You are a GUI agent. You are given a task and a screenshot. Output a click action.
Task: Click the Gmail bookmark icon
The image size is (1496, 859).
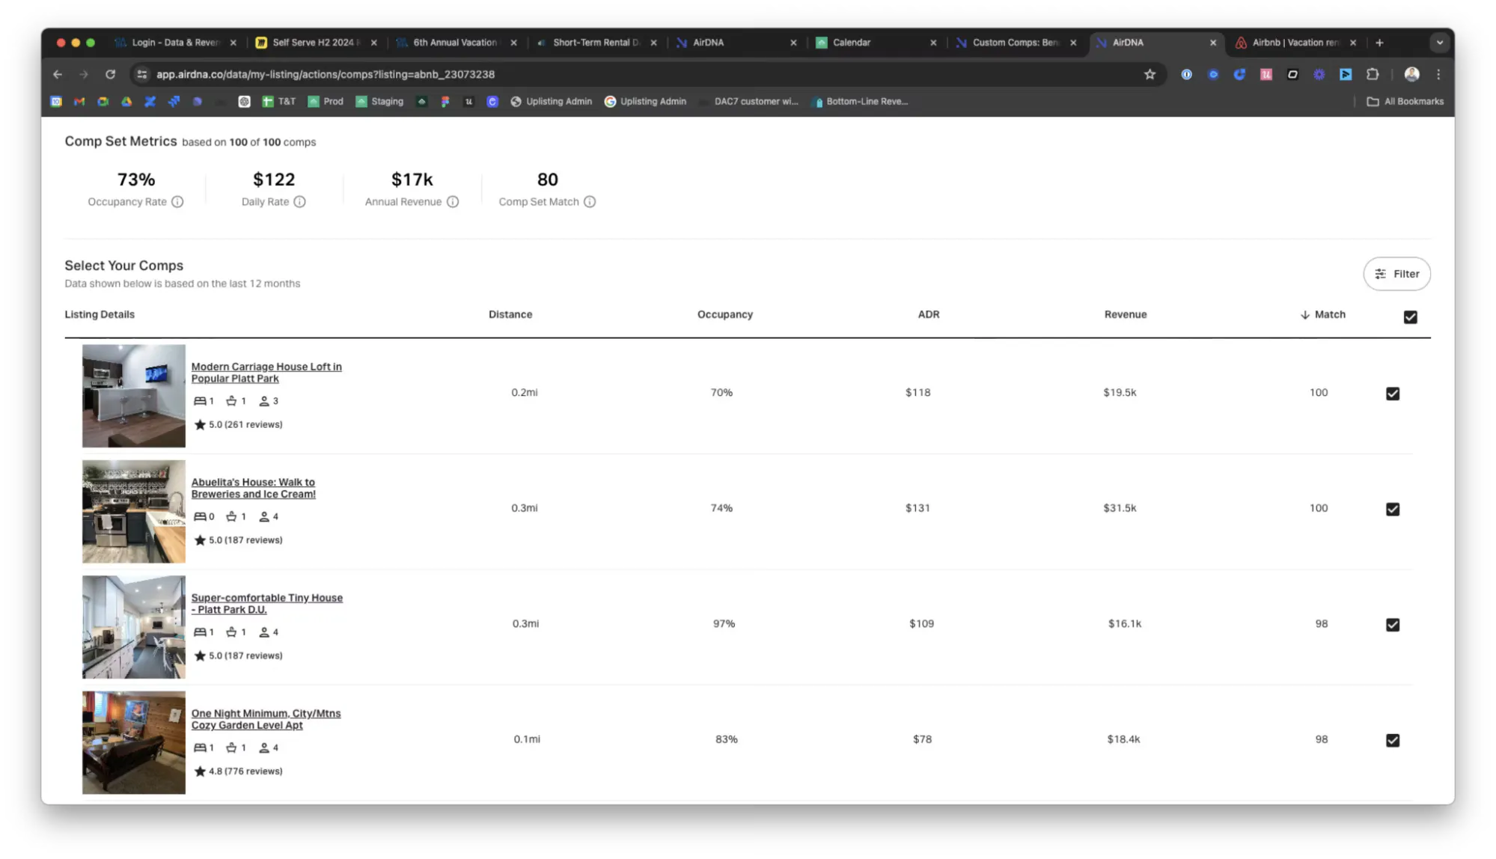[x=79, y=102]
